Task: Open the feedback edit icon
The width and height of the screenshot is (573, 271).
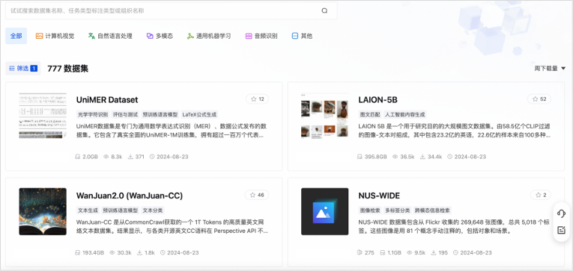Action: click(561, 230)
